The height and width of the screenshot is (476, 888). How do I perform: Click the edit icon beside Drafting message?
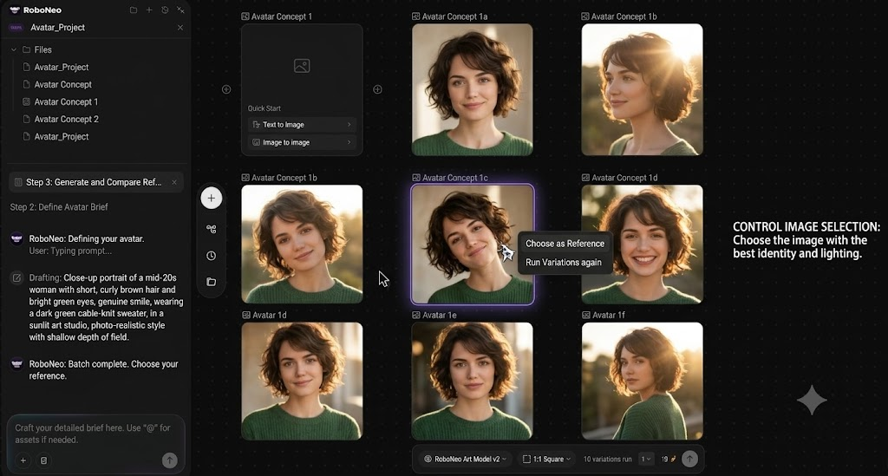17,278
